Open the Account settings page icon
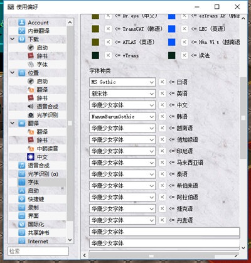251x263 pixels. pyautogui.click(x=22, y=23)
